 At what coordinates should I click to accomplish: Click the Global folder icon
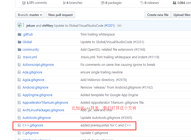(x=19, y=42)
